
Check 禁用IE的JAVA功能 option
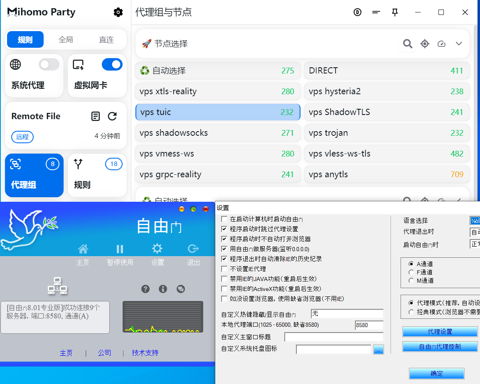[224, 279]
